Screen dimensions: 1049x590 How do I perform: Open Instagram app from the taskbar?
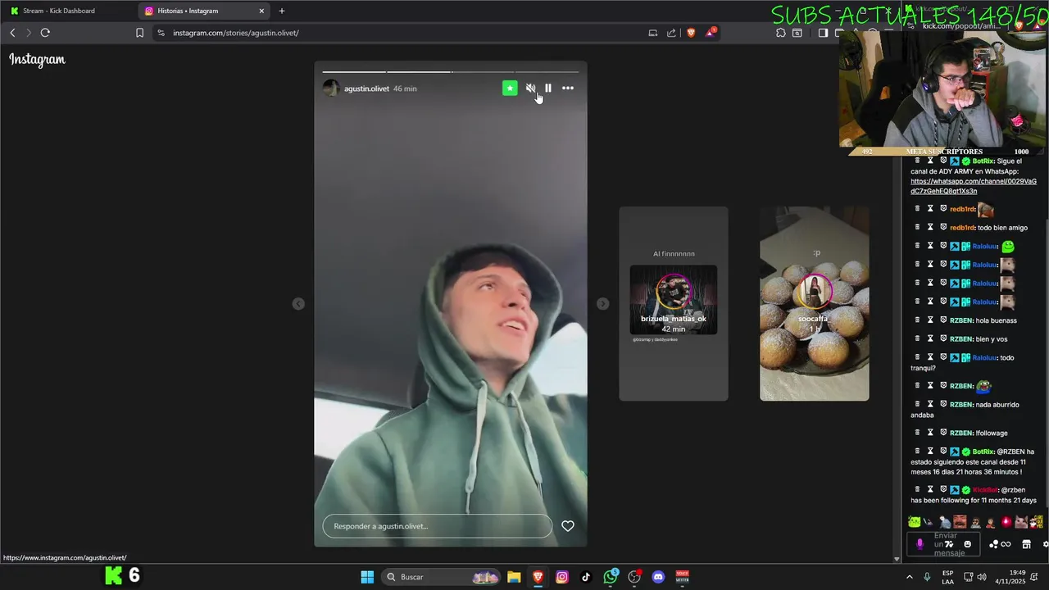click(561, 577)
